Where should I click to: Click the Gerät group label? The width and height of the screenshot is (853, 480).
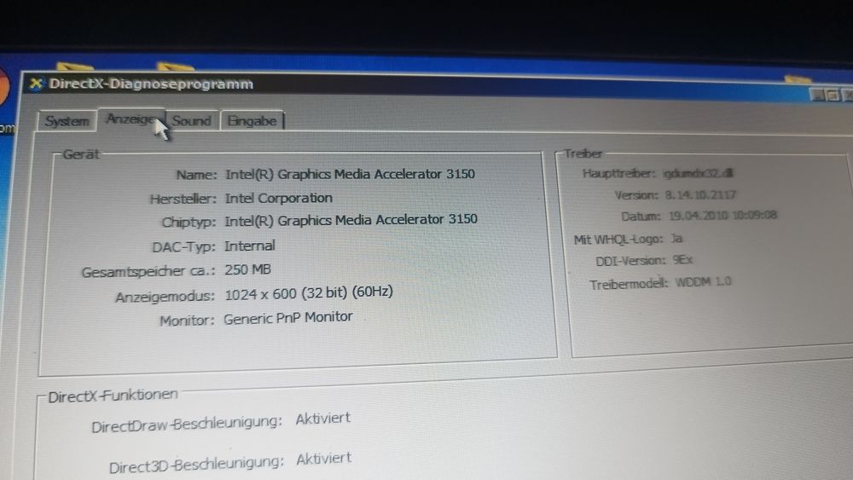tap(81, 154)
